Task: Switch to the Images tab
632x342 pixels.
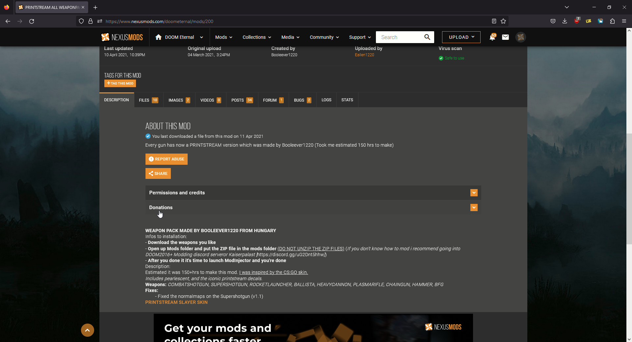Action: click(x=179, y=100)
